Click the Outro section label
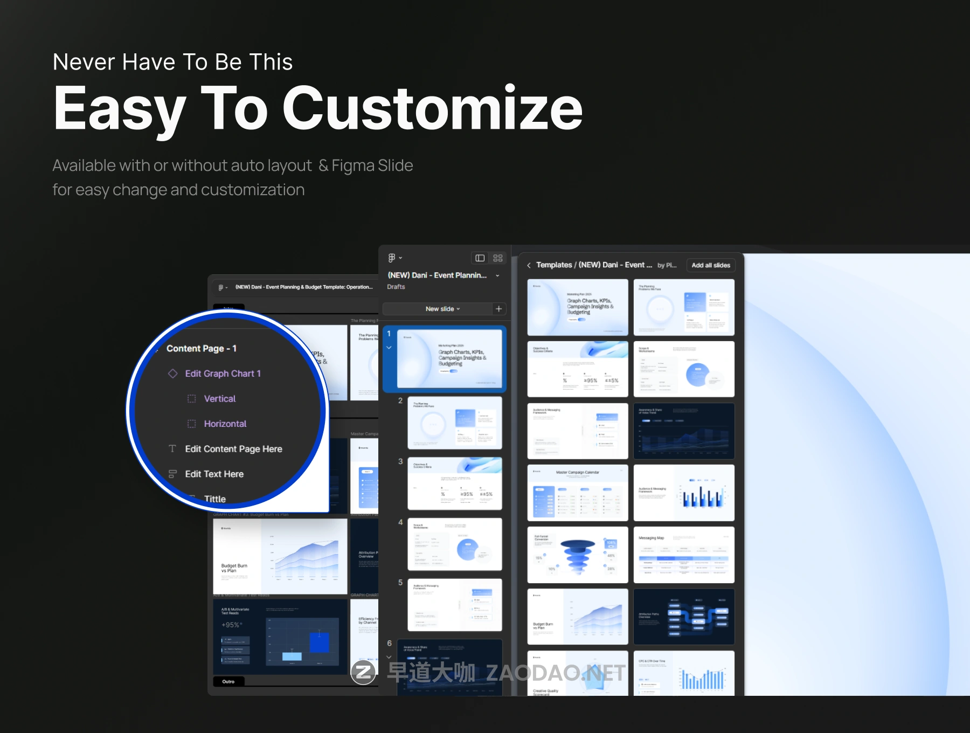 coord(228,682)
